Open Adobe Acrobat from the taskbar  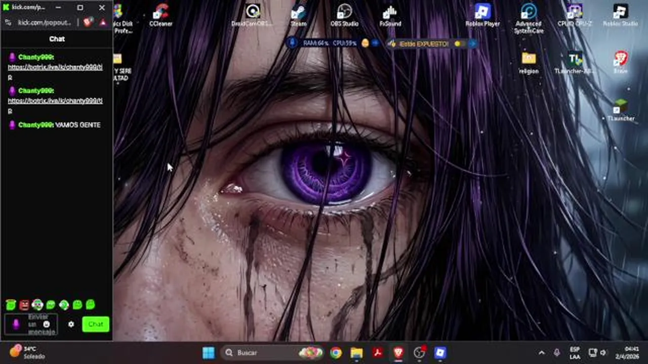[x=378, y=353]
